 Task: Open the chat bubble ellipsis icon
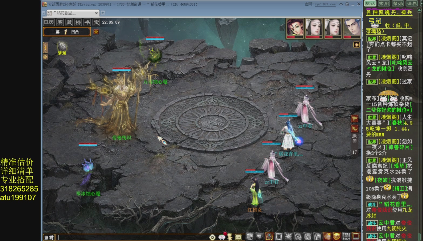click(238, 237)
